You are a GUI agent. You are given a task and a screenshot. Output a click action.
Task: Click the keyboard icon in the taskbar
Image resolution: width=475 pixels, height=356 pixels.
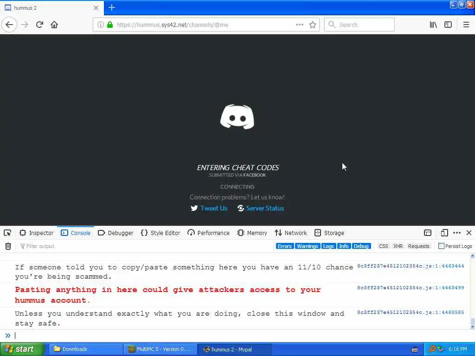click(x=415, y=350)
